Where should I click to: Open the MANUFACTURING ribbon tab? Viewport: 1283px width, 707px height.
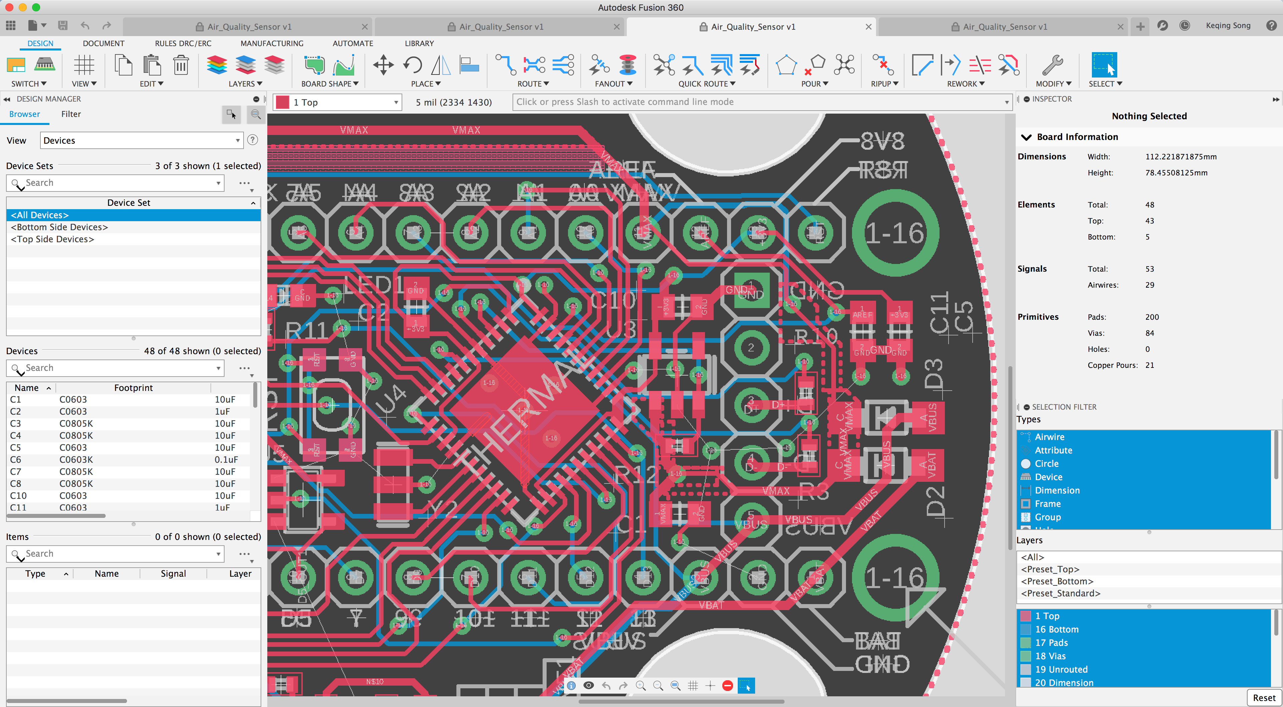(x=271, y=43)
